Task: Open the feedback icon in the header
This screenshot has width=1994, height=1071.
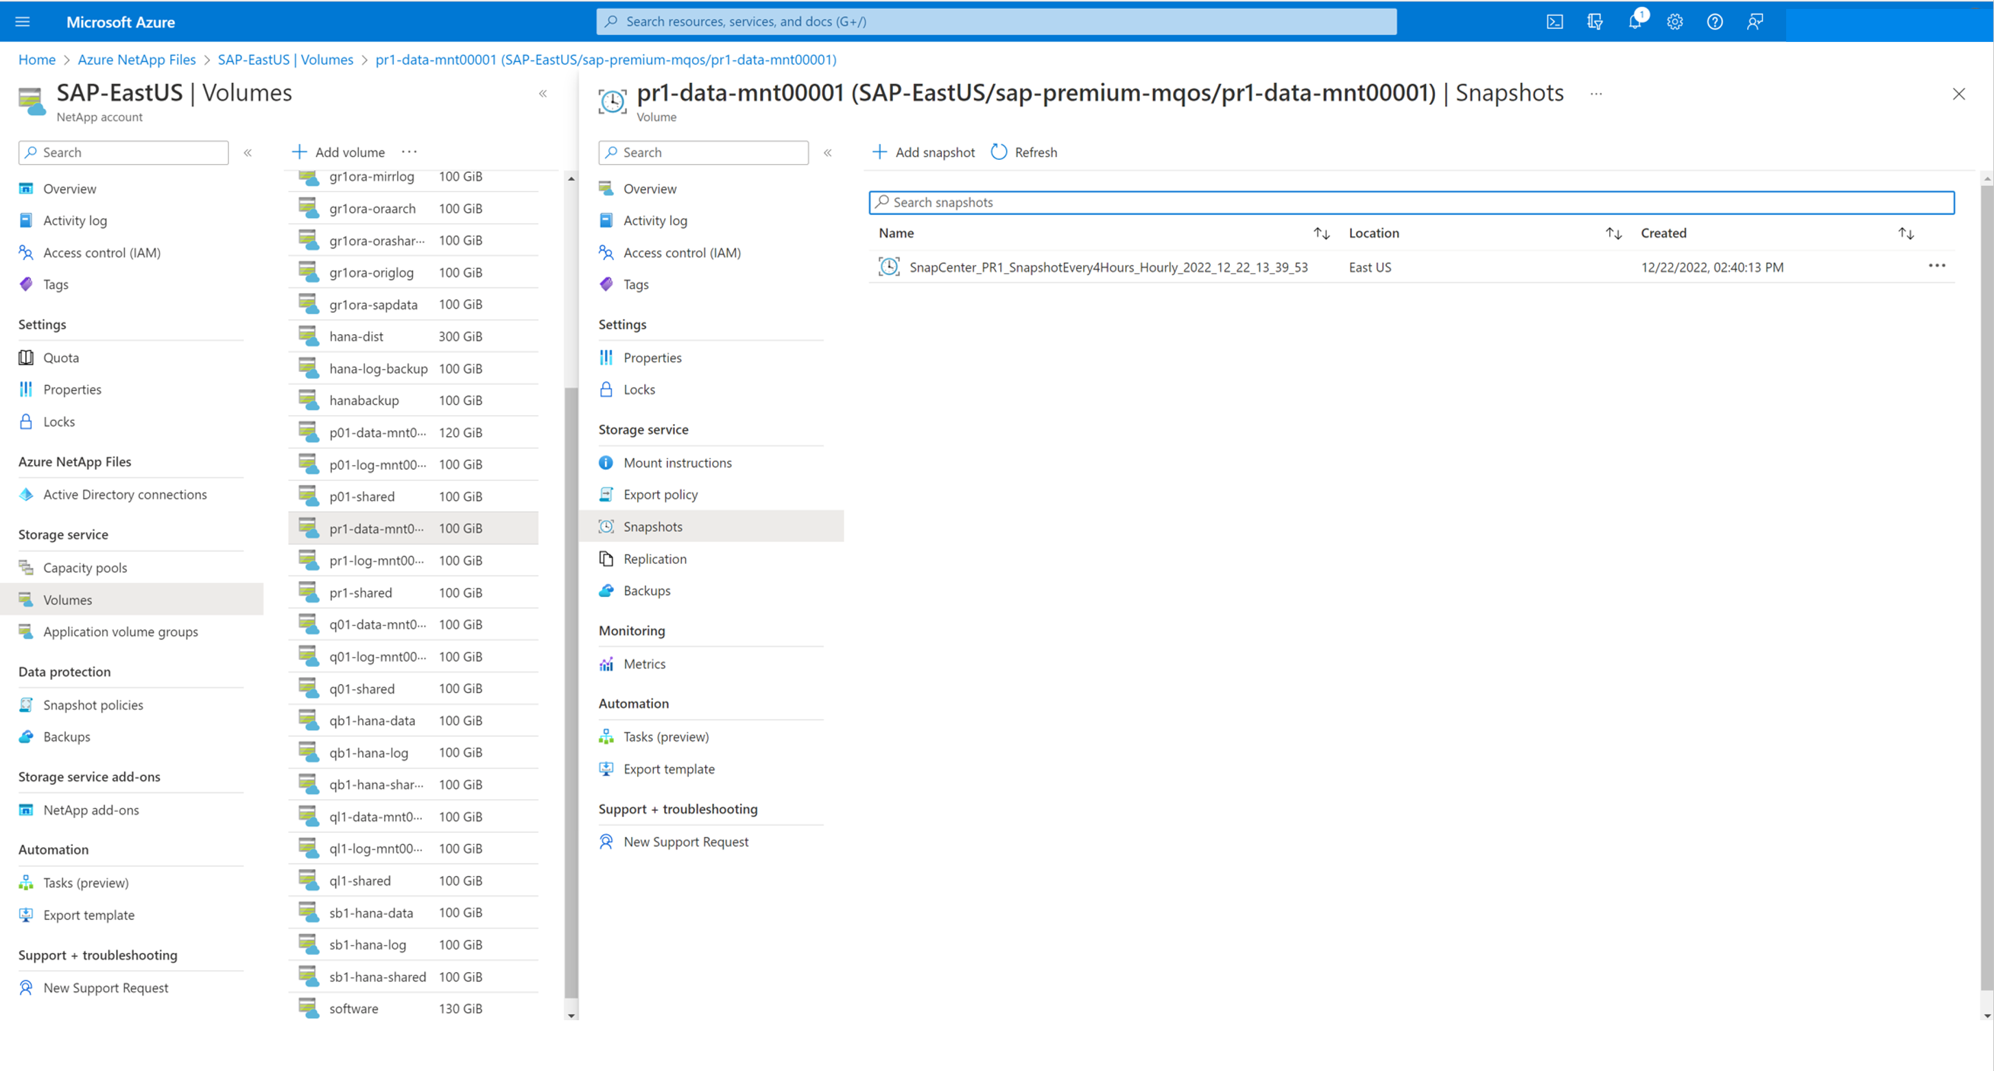Action: [x=1755, y=22]
